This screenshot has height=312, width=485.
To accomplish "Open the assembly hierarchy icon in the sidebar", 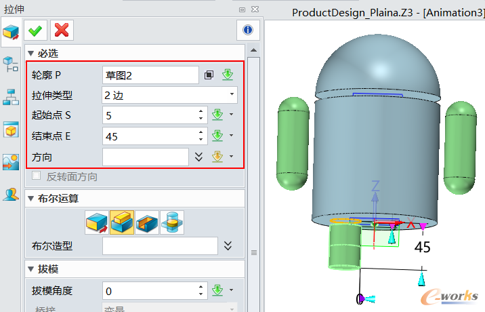I will 11,97.
